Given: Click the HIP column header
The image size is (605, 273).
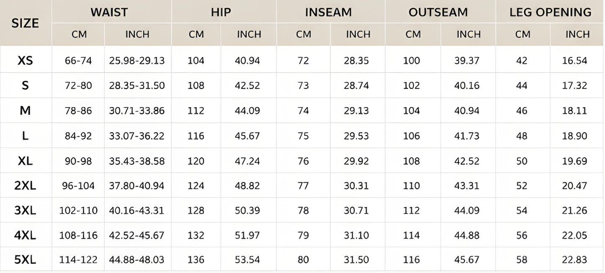Looking at the screenshot, I should [x=221, y=12].
